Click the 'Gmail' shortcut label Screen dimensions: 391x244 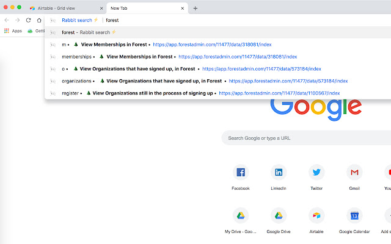pos(354,188)
